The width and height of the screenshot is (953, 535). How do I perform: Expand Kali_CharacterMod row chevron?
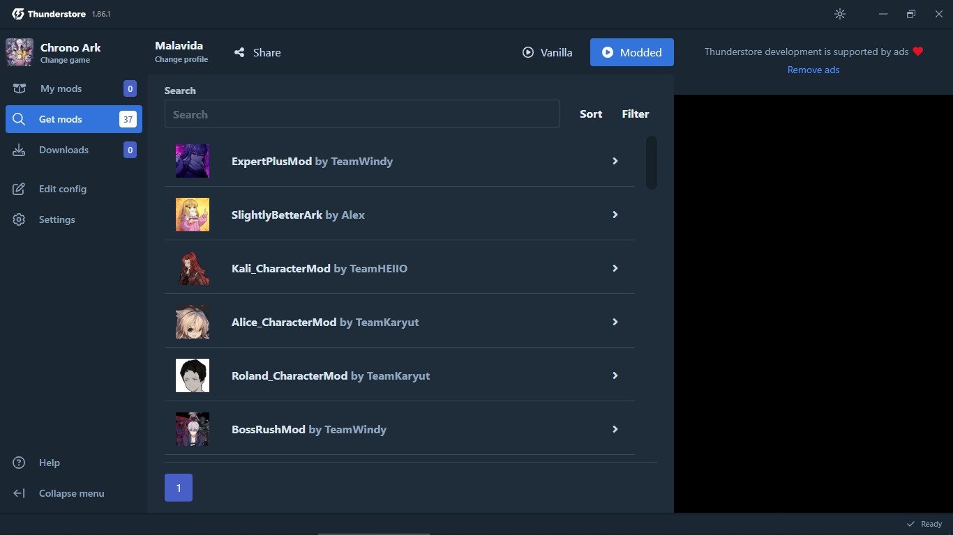tap(615, 268)
